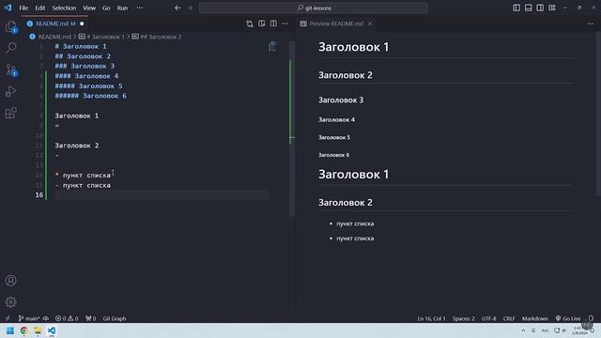Image resolution: width=601 pixels, height=338 pixels.
Task: Open the Source Control view
Action: pos(11,69)
